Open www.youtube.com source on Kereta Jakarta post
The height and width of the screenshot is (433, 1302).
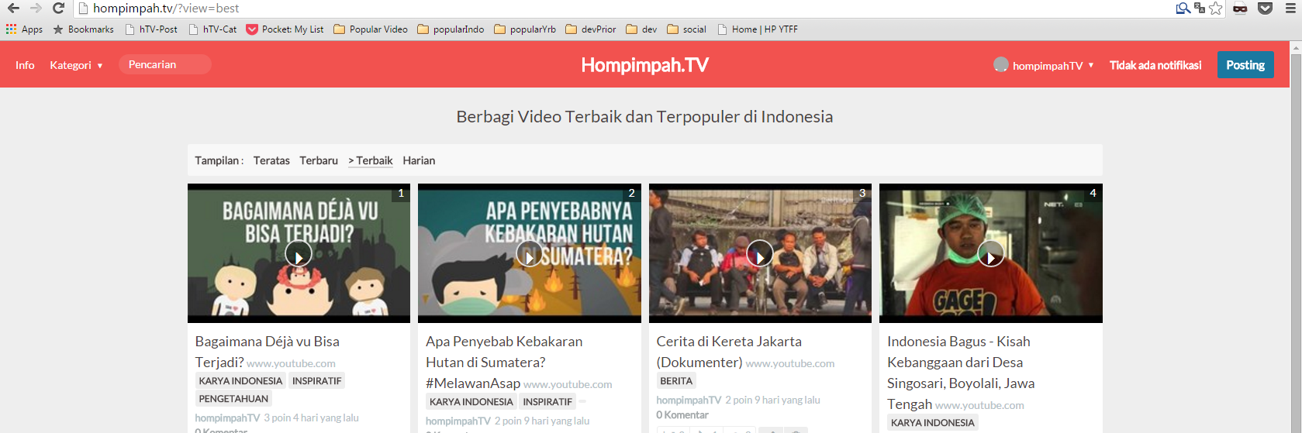[x=790, y=363]
